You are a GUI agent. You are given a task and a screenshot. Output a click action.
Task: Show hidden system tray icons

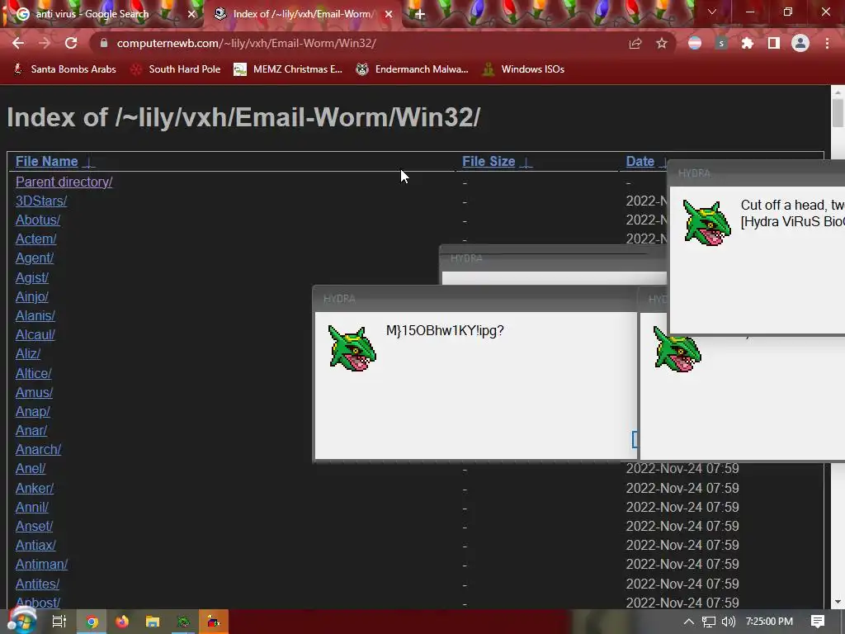688,622
